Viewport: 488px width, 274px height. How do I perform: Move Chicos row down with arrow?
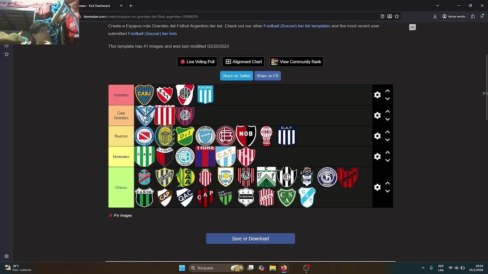click(x=387, y=191)
